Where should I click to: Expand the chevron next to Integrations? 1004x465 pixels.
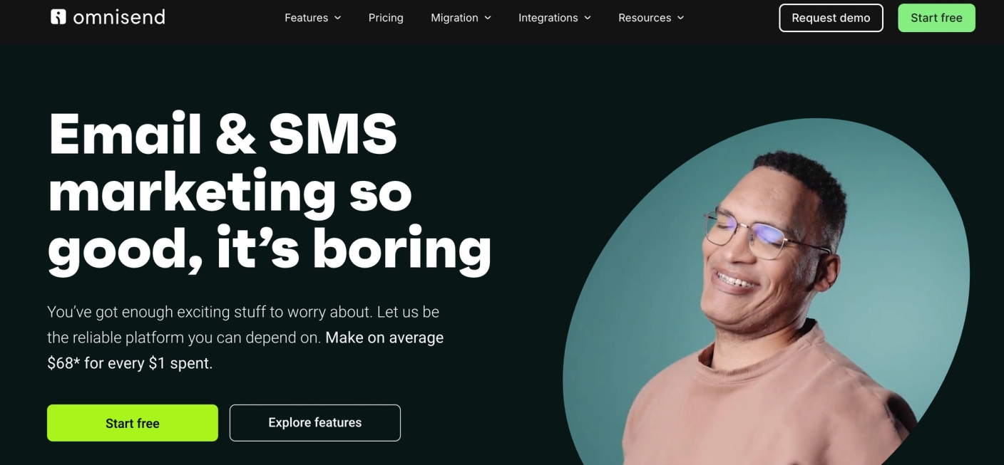tap(588, 18)
